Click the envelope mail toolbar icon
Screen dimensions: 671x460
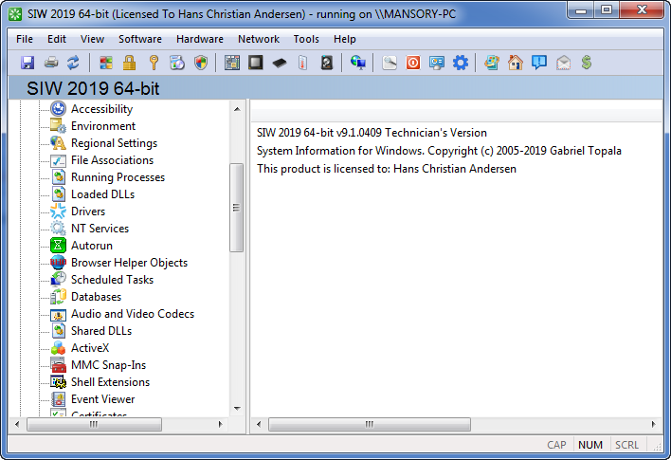click(x=563, y=63)
